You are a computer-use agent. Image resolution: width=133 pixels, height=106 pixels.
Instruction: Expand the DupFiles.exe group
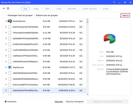coord(6,67)
